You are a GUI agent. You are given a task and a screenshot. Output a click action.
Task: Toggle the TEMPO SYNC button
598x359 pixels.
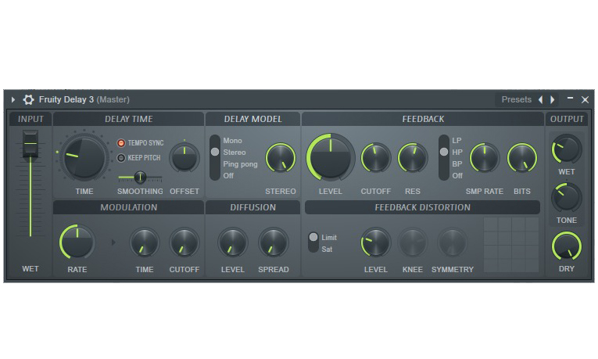click(x=121, y=143)
